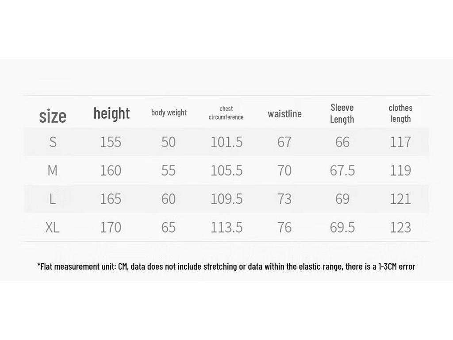Select the XL size row label
Image resolution: width=453 pixels, height=340 pixels.
(x=52, y=227)
